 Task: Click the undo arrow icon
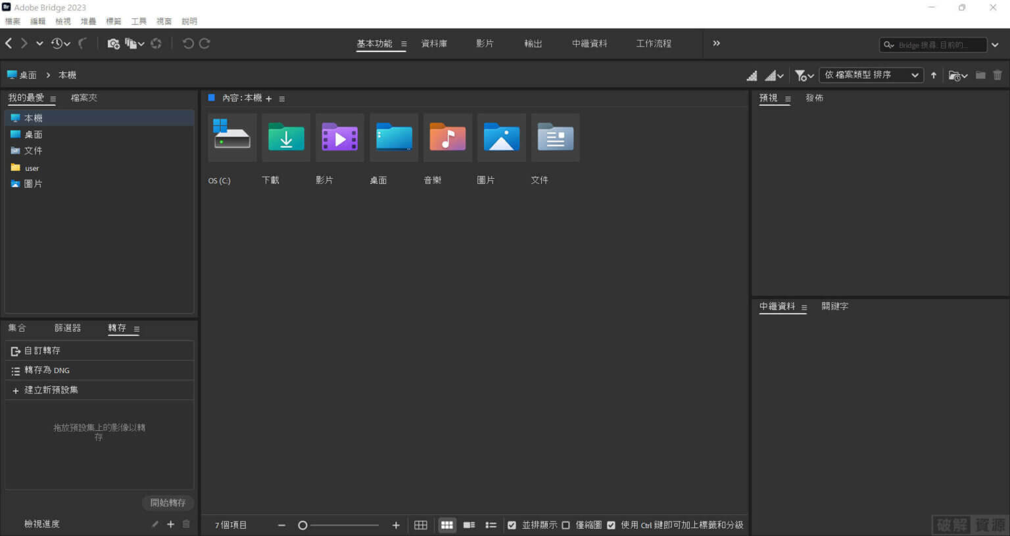(189, 43)
